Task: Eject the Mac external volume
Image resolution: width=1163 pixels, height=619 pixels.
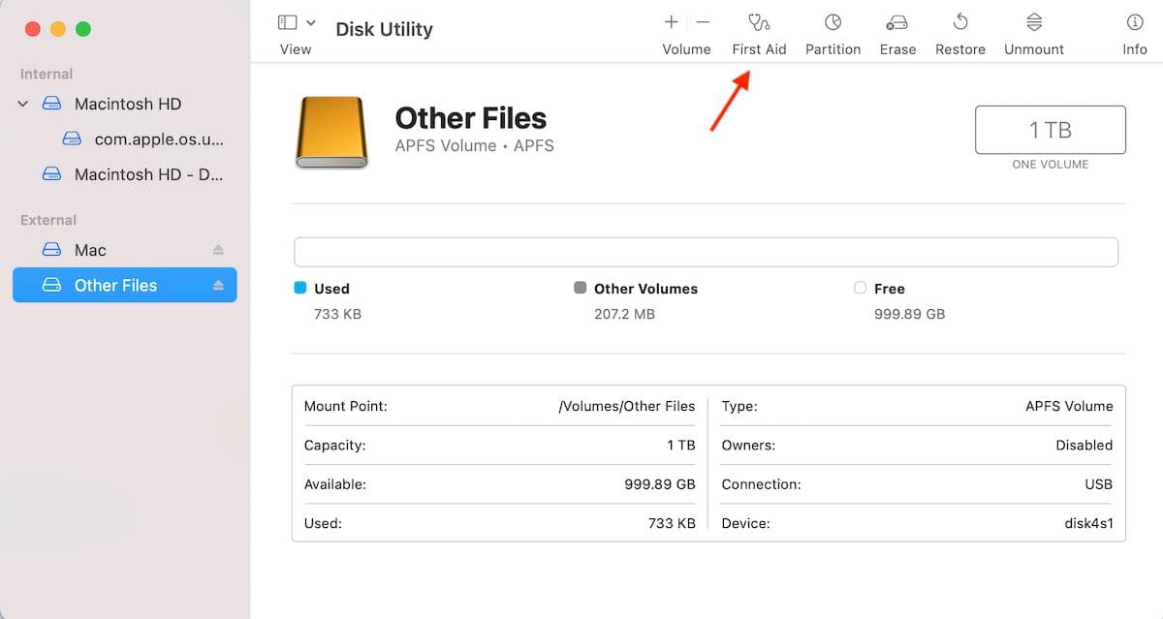Action: [x=218, y=250]
